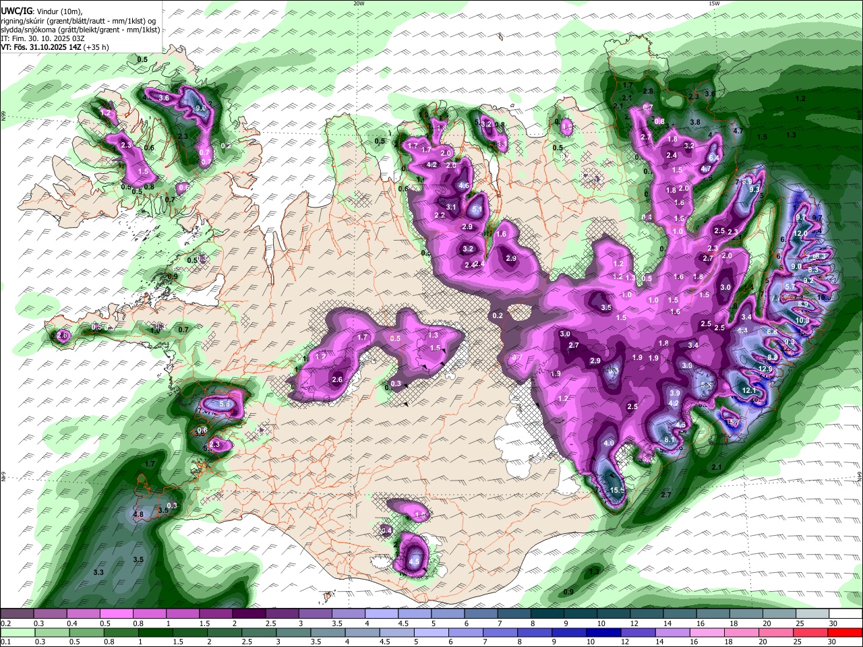Select the snow legend swatch starting at 14
This screenshot has width=863, height=647.
click(680, 614)
